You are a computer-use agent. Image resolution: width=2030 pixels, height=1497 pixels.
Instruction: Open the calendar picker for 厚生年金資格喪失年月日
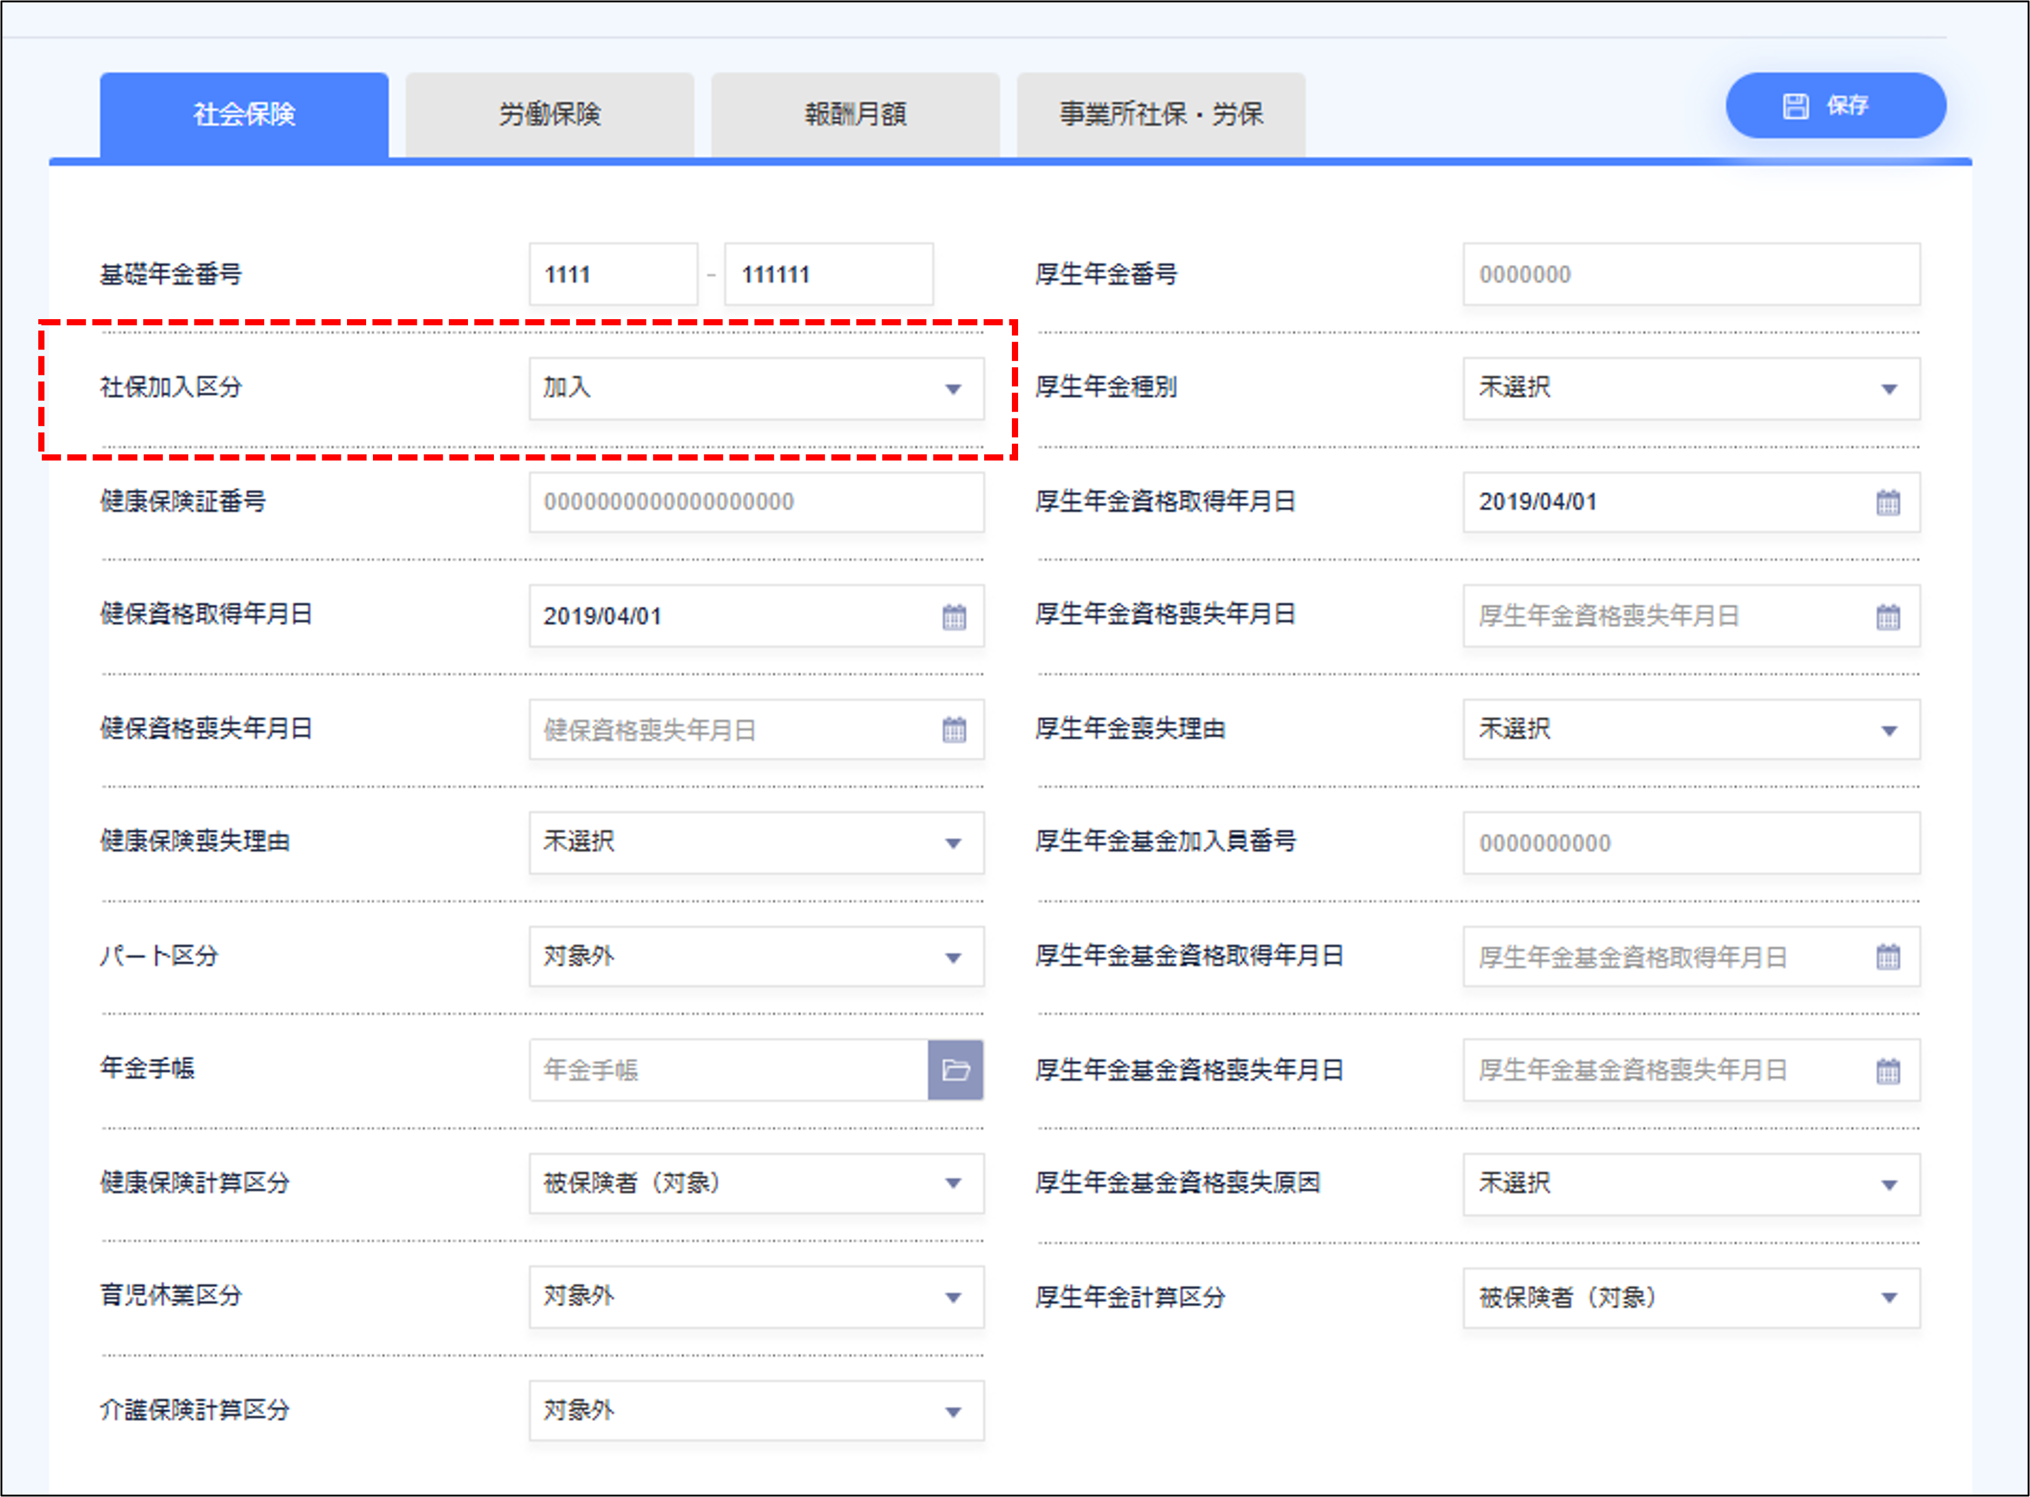(1890, 616)
